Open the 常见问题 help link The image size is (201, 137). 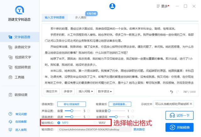point(21,114)
